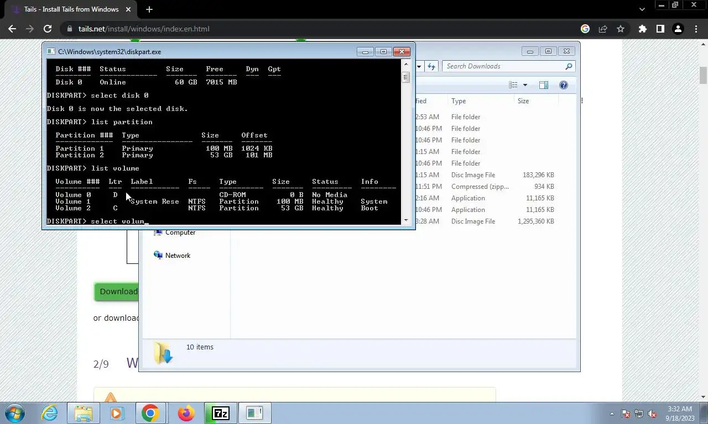Bookmark this page with star icon
Image resolution: width=708 pixels, height=424 pixels.
[x=621, y=29]
